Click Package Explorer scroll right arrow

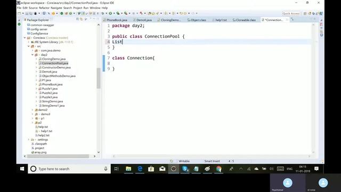point(94,156)
